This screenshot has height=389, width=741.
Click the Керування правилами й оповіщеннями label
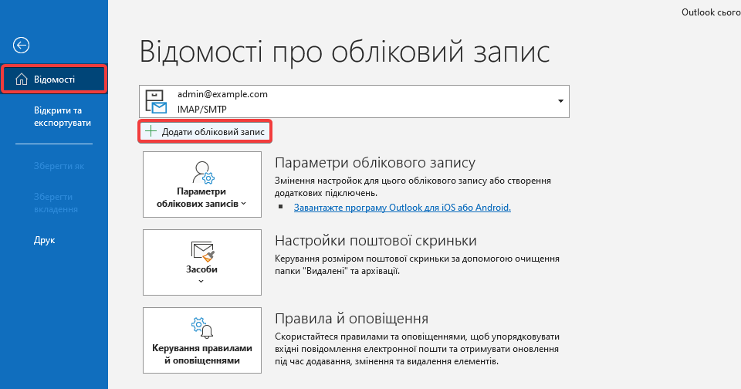[x=201, y=353]
